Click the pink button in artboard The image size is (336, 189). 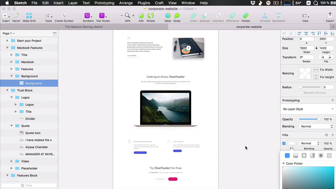tap(173, 179)
